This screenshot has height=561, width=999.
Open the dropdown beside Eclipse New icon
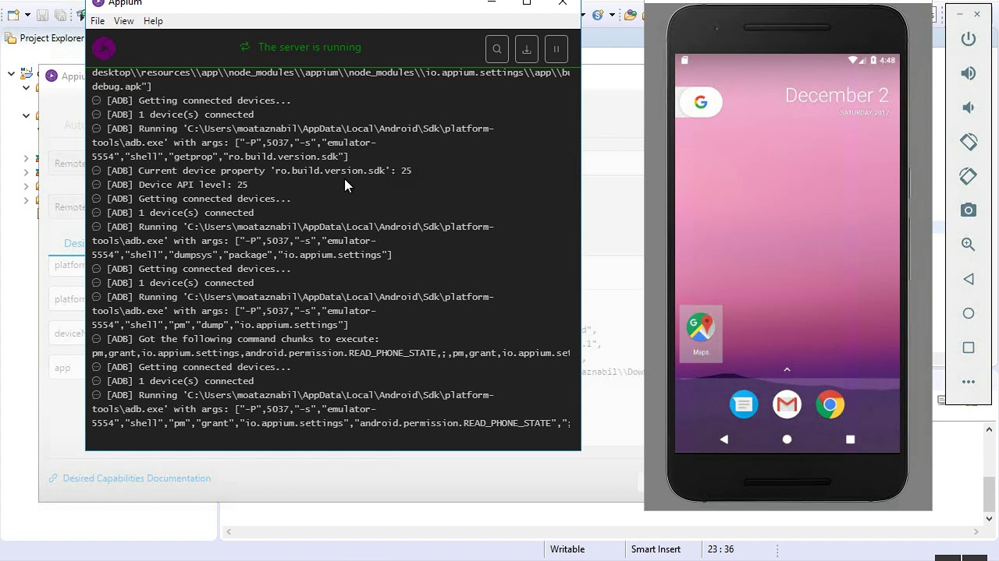pos(27,15)
